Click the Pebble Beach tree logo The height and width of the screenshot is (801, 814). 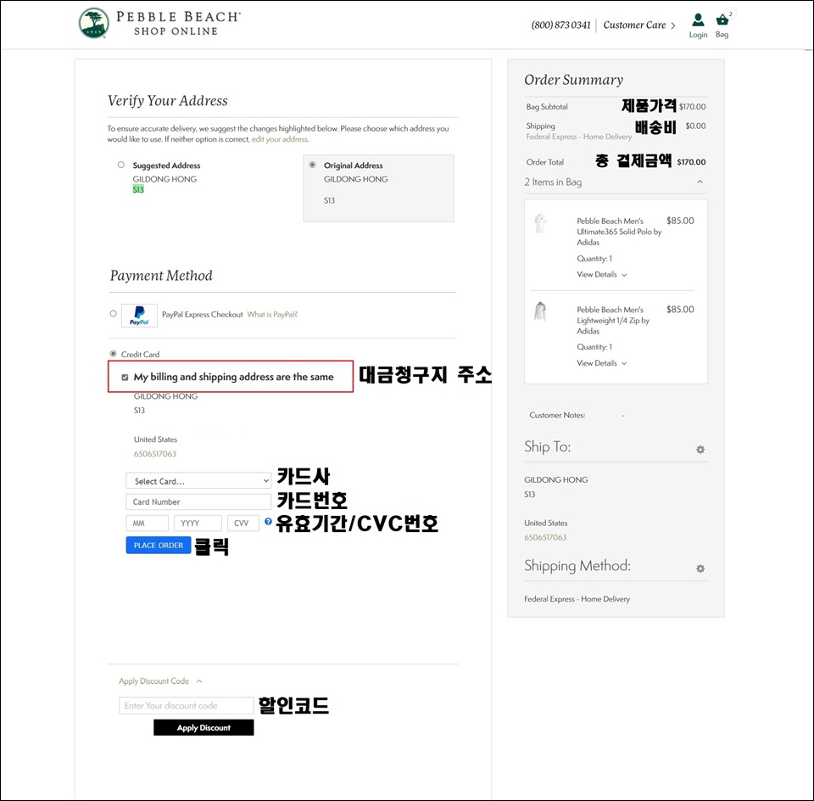94,24
